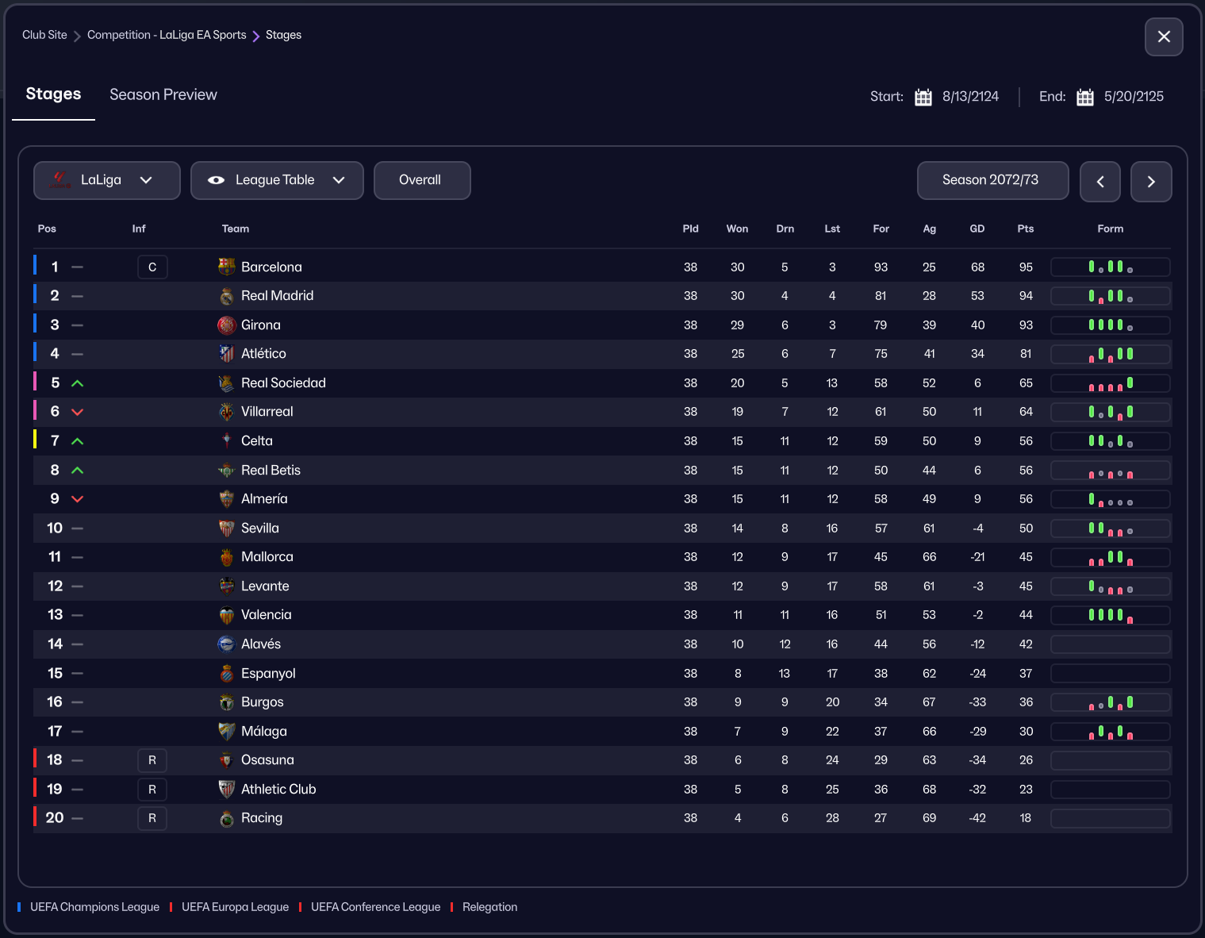This screenshot has height=938, width=1205.
Task: Click Villarreal's red down position arrow
Action: 77,412
